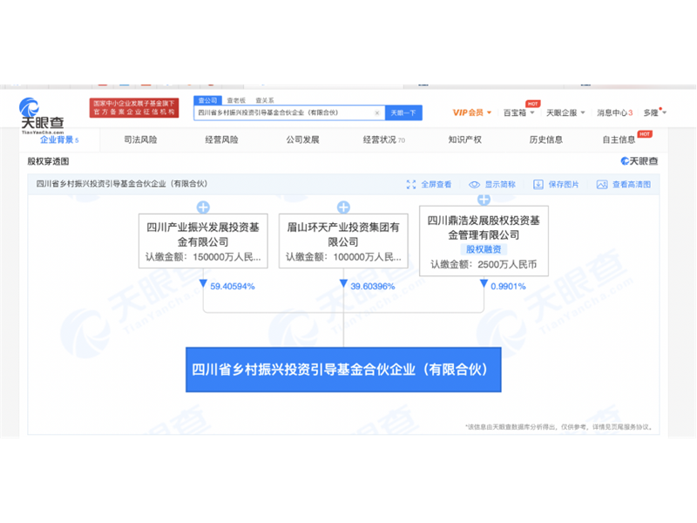Click the 天眼一下 search button

tap(403, 113)
